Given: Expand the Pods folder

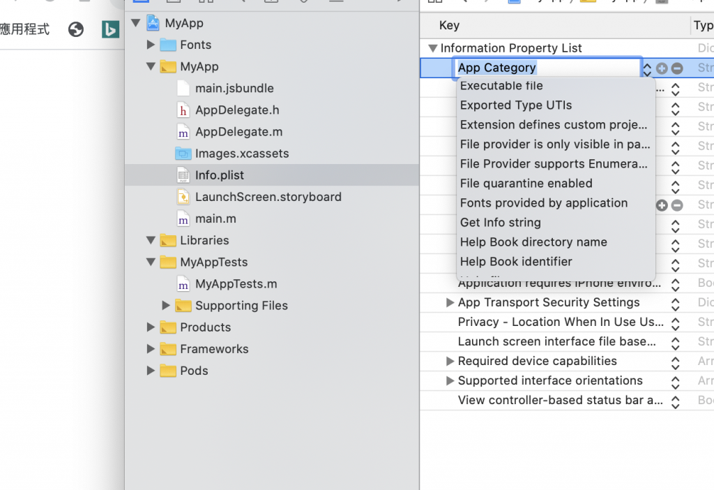Looking at the screenshot, I should click(x=151, y=371).
